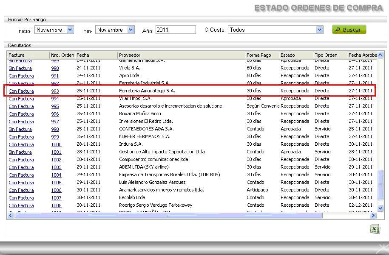
Task: Click the Estado column header
Action: (x=288, y=55)
